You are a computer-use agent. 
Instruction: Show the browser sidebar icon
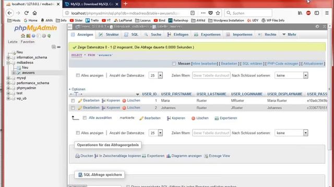click(317, 13)
